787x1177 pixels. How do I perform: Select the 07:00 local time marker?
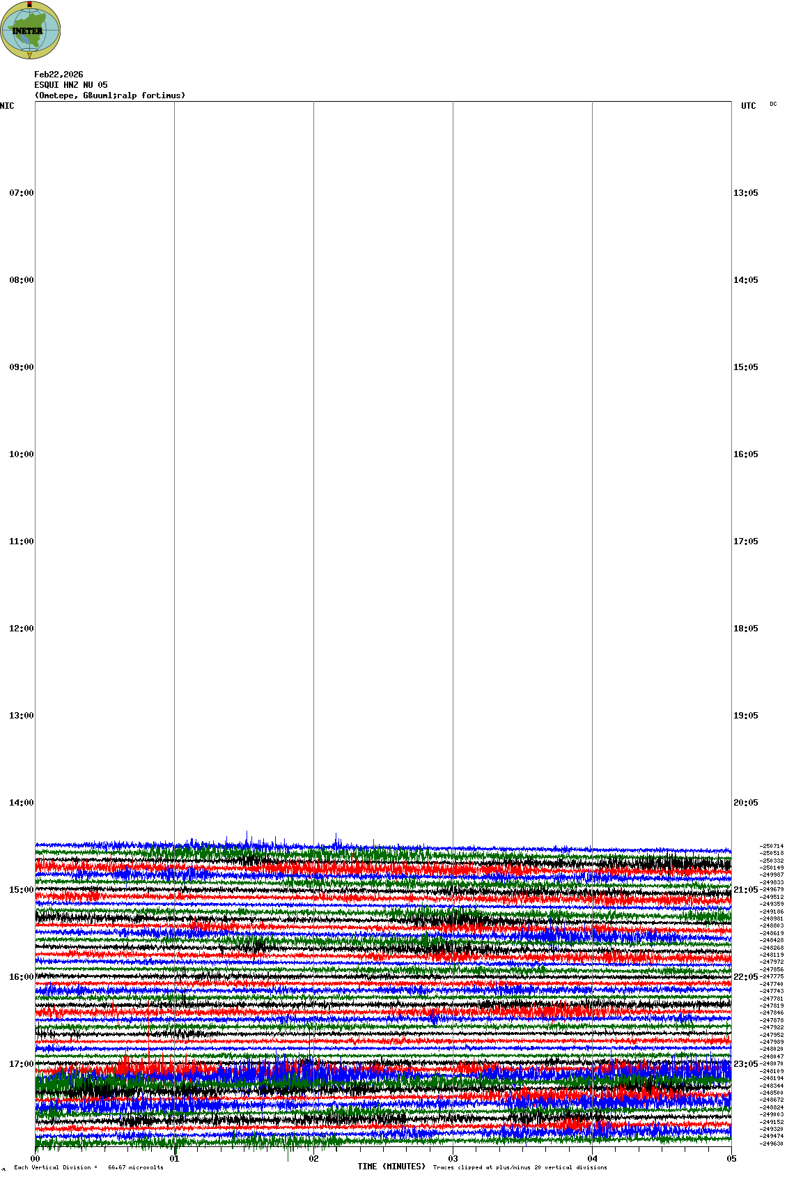[x=21, y=193]
